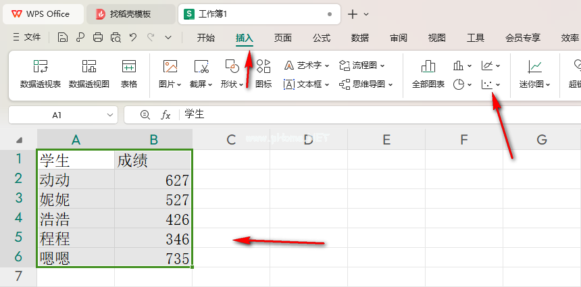Click cell with value 527
Screen dimensions: 581x287
153,199
